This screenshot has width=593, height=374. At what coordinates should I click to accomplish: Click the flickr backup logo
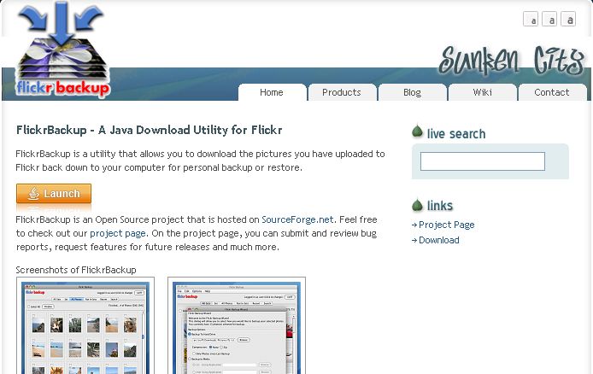(62, 49)
